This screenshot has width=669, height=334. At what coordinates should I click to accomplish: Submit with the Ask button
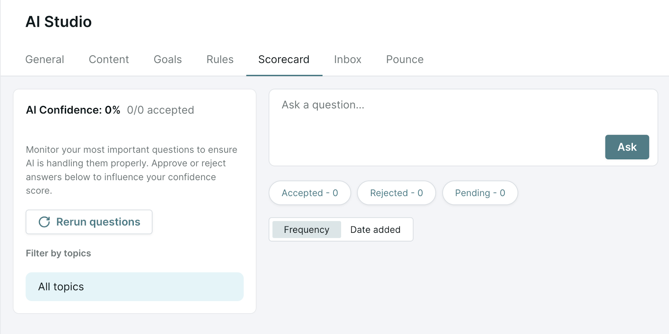(x=627, y=147)
